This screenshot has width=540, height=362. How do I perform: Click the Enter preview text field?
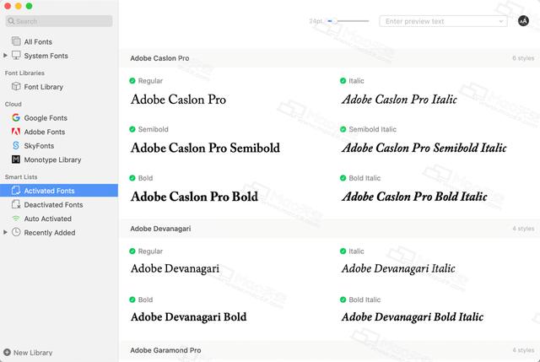[x=443, y=21]
